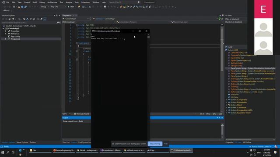Open the Architecture menu

tap(52, 2)
